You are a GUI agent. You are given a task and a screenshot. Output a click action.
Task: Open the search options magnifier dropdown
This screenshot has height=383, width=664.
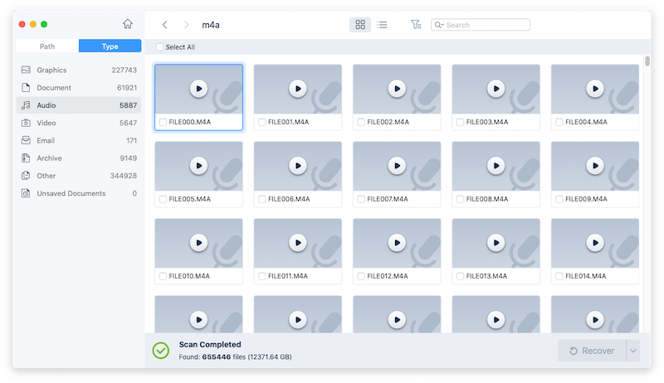point(439,25)
